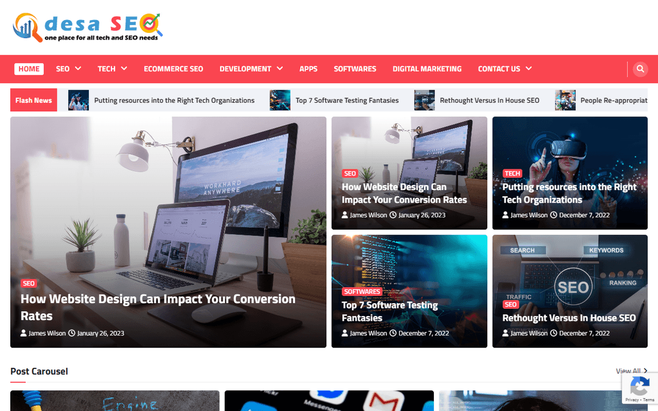Open flash news 'Rethought Versus In House SEO'

pyautogui.click(x=490, y=100)
